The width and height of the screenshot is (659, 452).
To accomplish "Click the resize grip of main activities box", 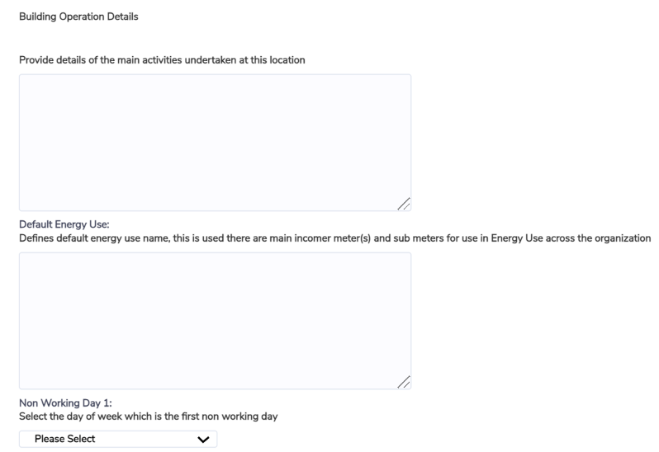I will click(404, 204).
